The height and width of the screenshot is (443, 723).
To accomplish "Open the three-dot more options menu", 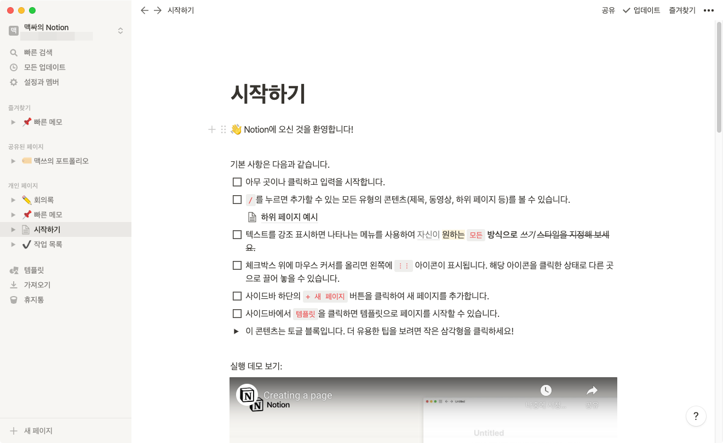I will 709,10.
